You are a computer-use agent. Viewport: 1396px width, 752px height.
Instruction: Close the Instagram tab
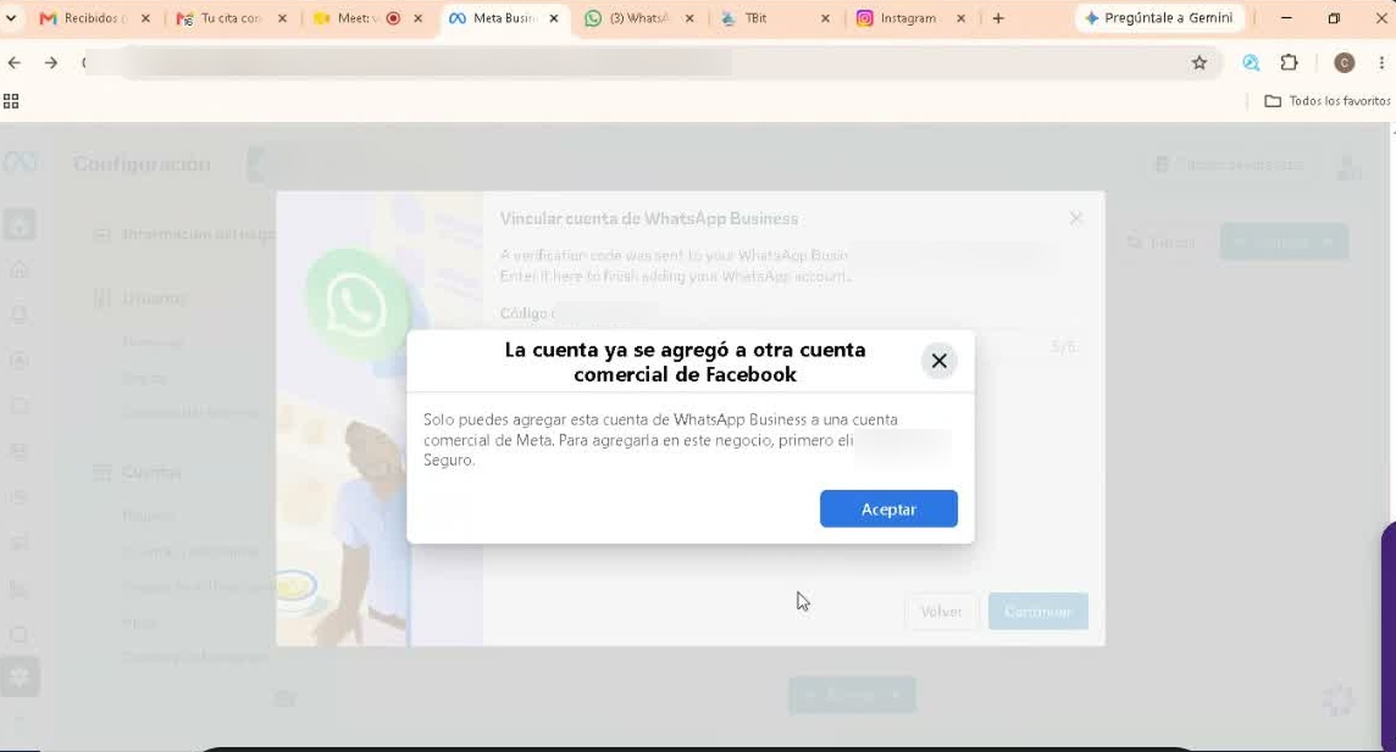961,18
